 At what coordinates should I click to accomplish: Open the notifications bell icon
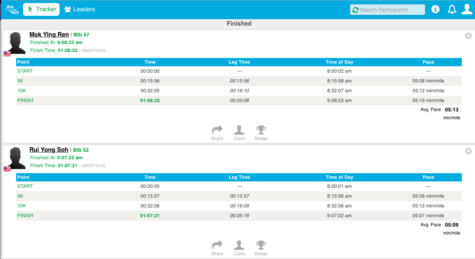(452, 9)
